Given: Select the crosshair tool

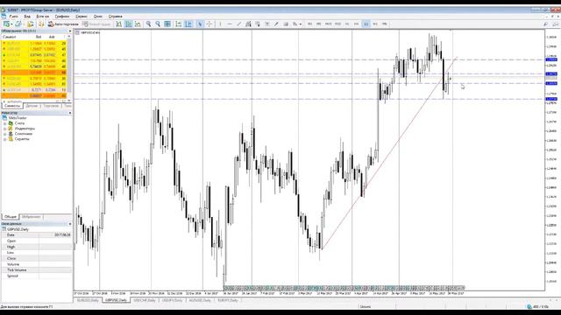Looking at the screenshot, I should [x=209, y=24].
